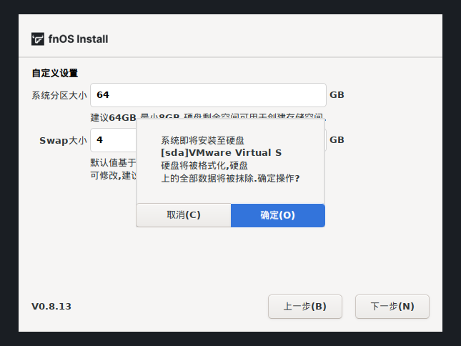
Task: Click the V0.8.13 version label
Action: (x=51, y=307)
